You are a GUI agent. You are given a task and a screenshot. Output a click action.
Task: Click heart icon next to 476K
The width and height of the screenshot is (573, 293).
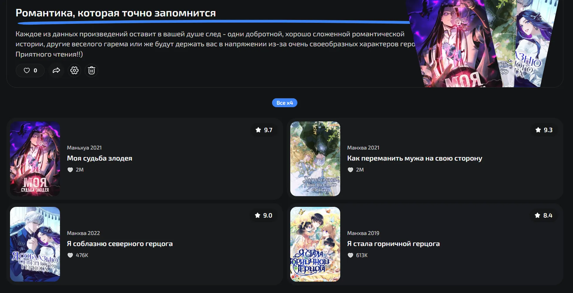tap(70, 255)
